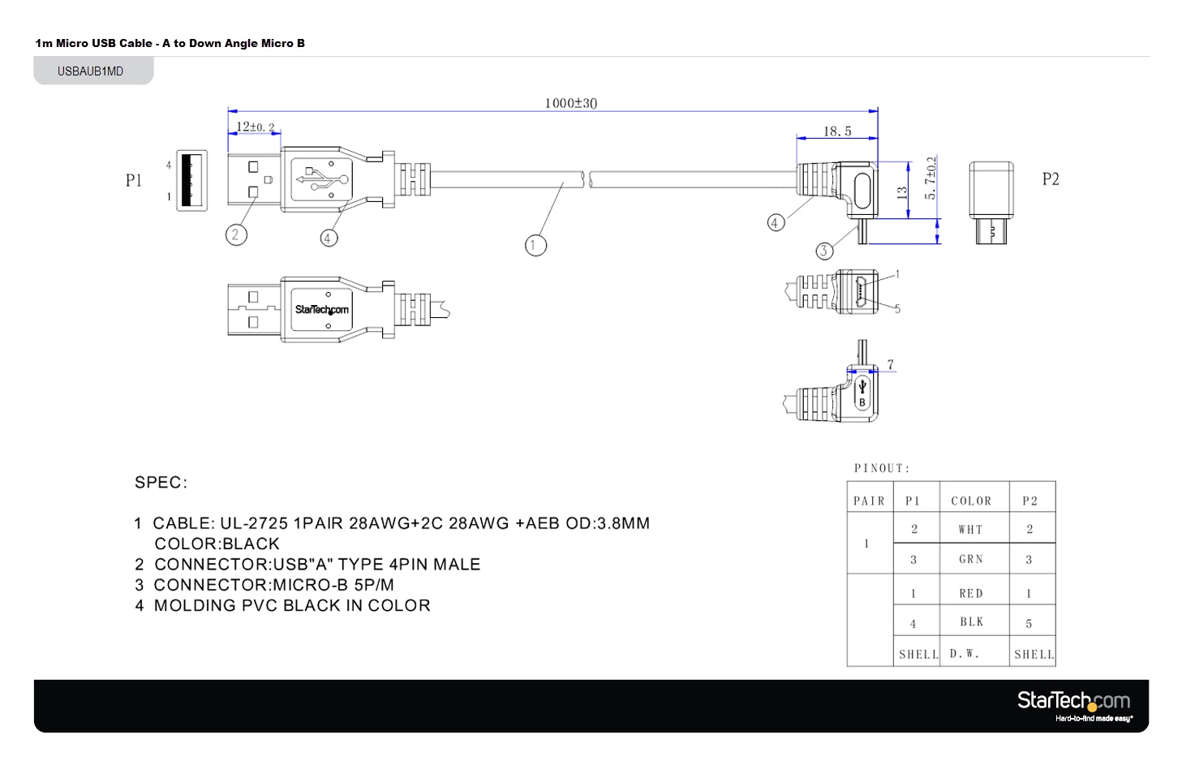Click the BLK color entry in pinout table
The height and width of the screenshot is (765, 1182).
coord(970,621)
